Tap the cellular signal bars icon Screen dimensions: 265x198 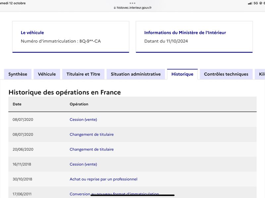250,3
